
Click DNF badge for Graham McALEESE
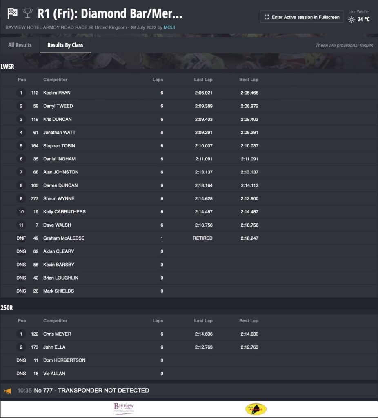coord(21,238)
